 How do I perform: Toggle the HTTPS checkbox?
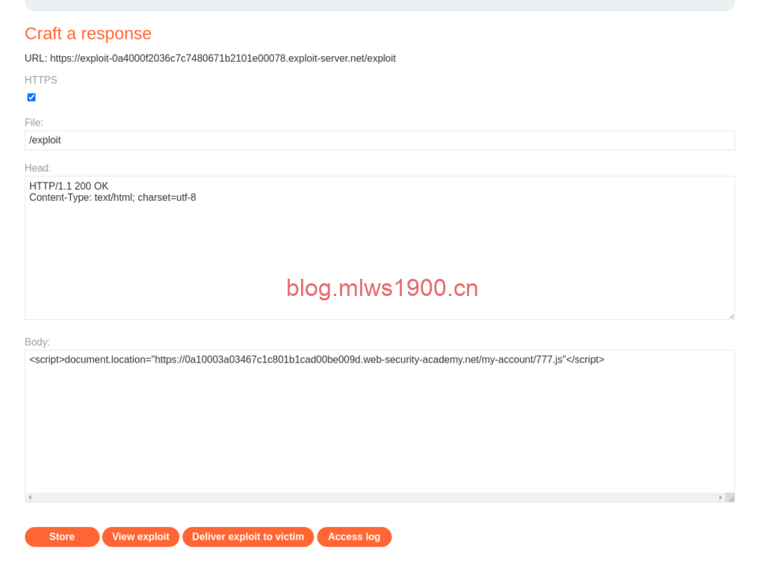click(x=31, y=97)
